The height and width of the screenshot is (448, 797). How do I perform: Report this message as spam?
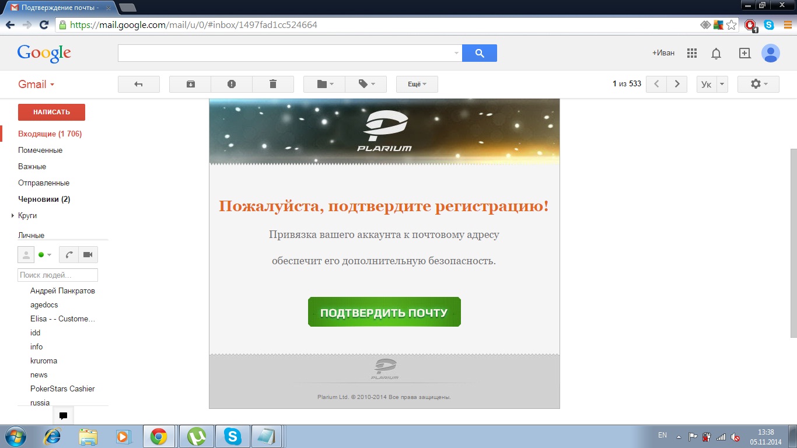point(232,84)
